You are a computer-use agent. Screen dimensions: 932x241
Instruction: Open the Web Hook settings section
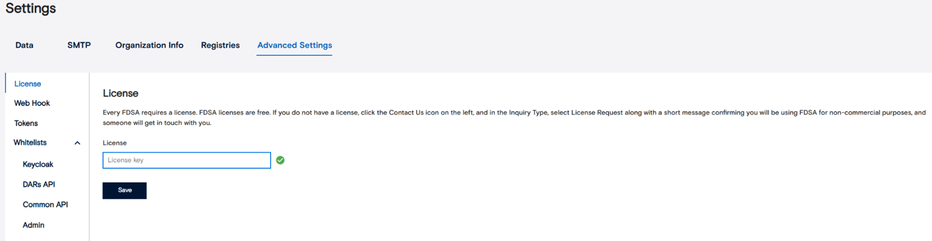[32, 103]
